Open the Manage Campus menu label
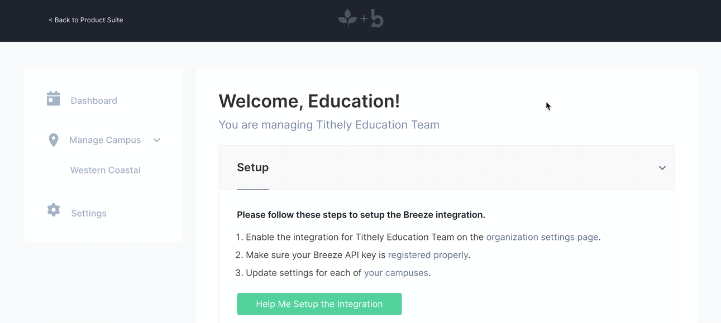The height and width of the screenshot is (323, 721). [x=105, y=140]
